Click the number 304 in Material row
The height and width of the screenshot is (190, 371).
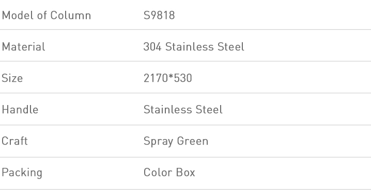pyautogui.click(x=152, y=47)
